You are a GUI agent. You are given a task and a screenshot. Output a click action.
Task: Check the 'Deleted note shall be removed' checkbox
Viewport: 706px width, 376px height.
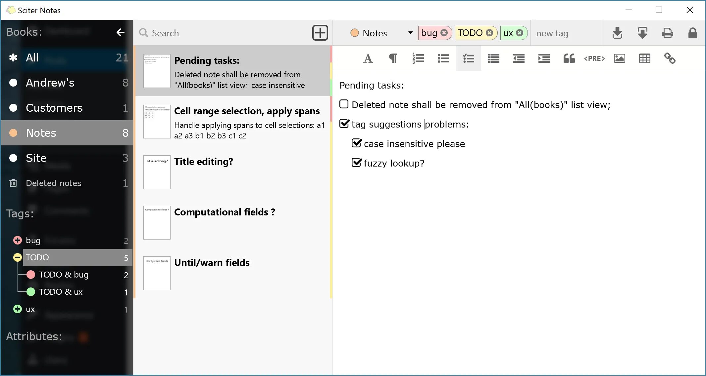344,104
